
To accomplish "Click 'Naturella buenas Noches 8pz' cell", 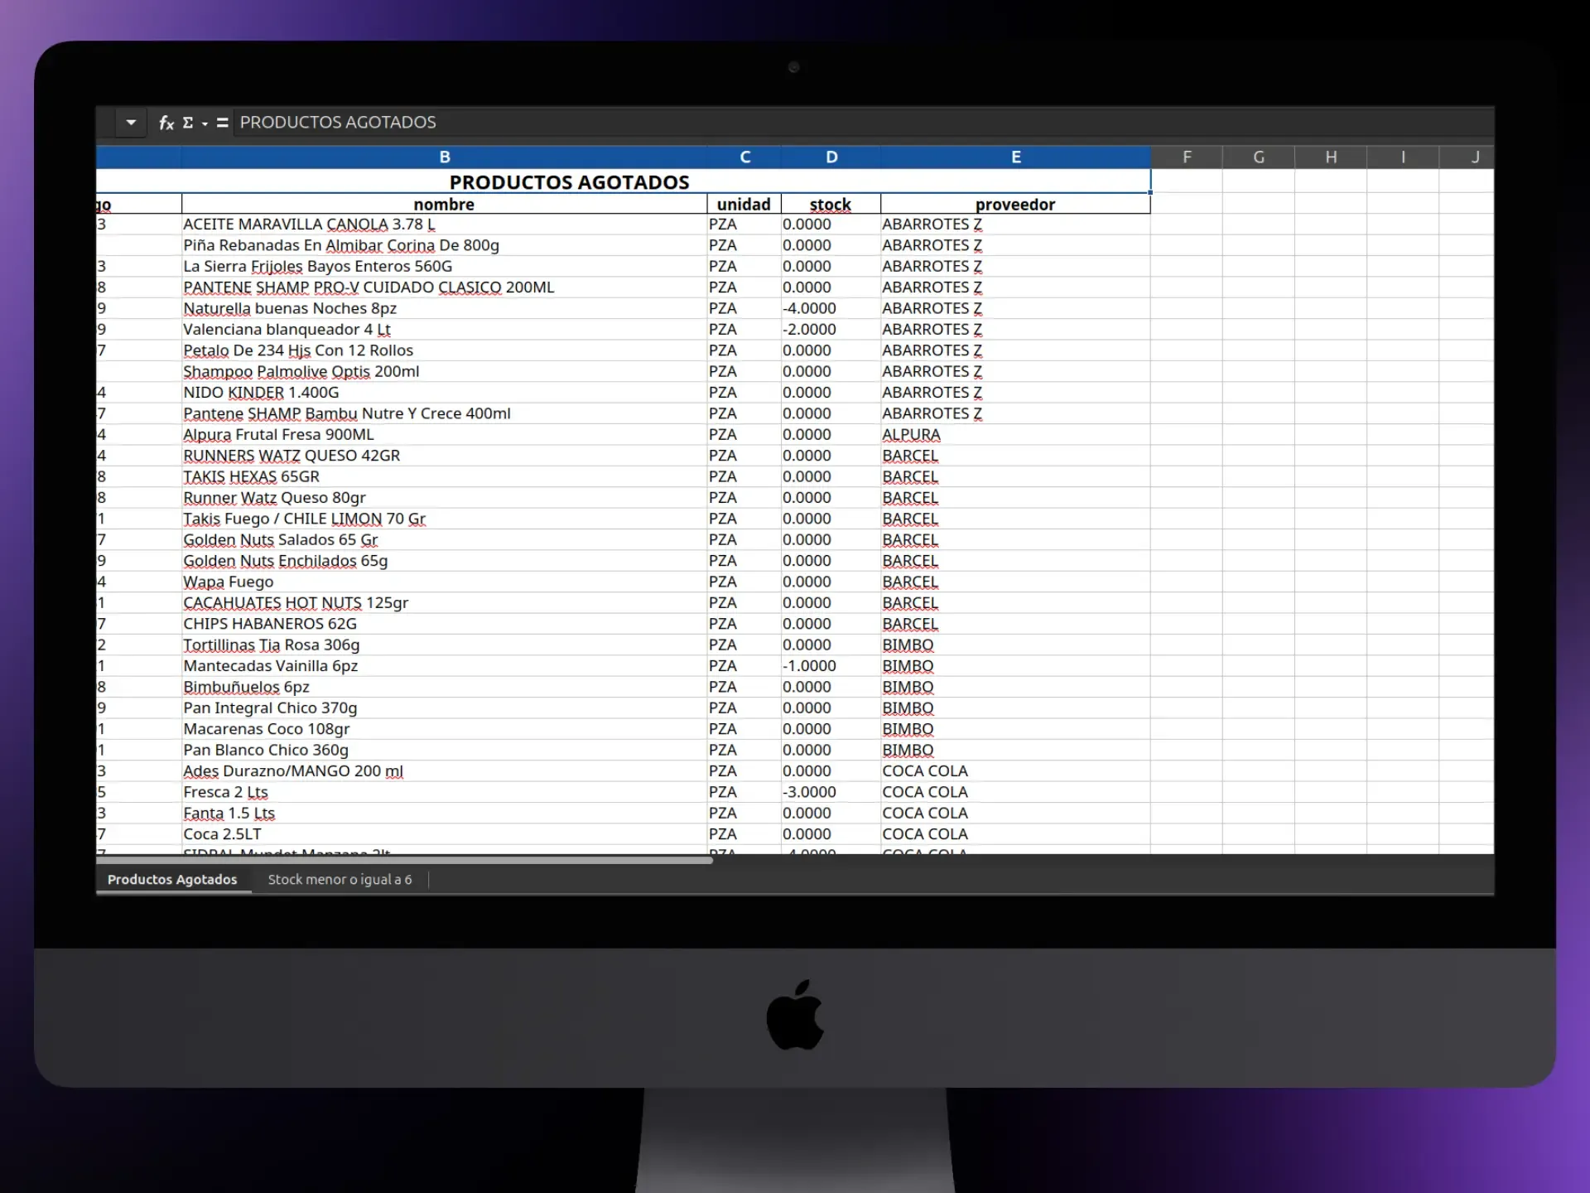I will pyautogui.click(x=444, y=308).
